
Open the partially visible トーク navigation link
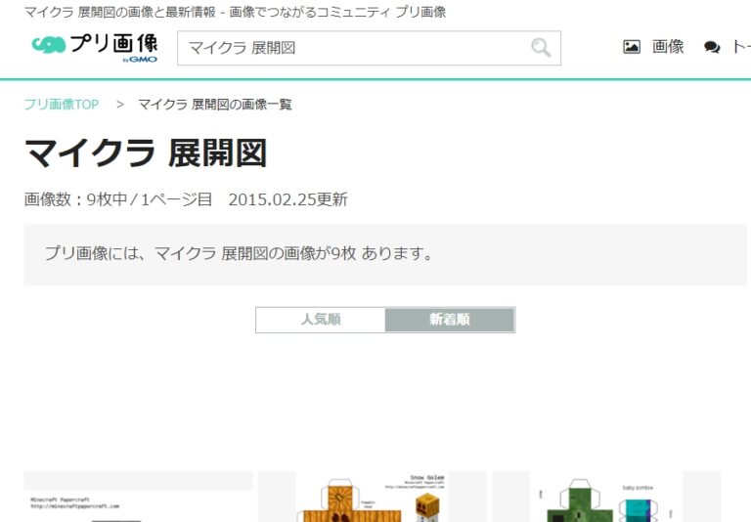coord(740,47)
